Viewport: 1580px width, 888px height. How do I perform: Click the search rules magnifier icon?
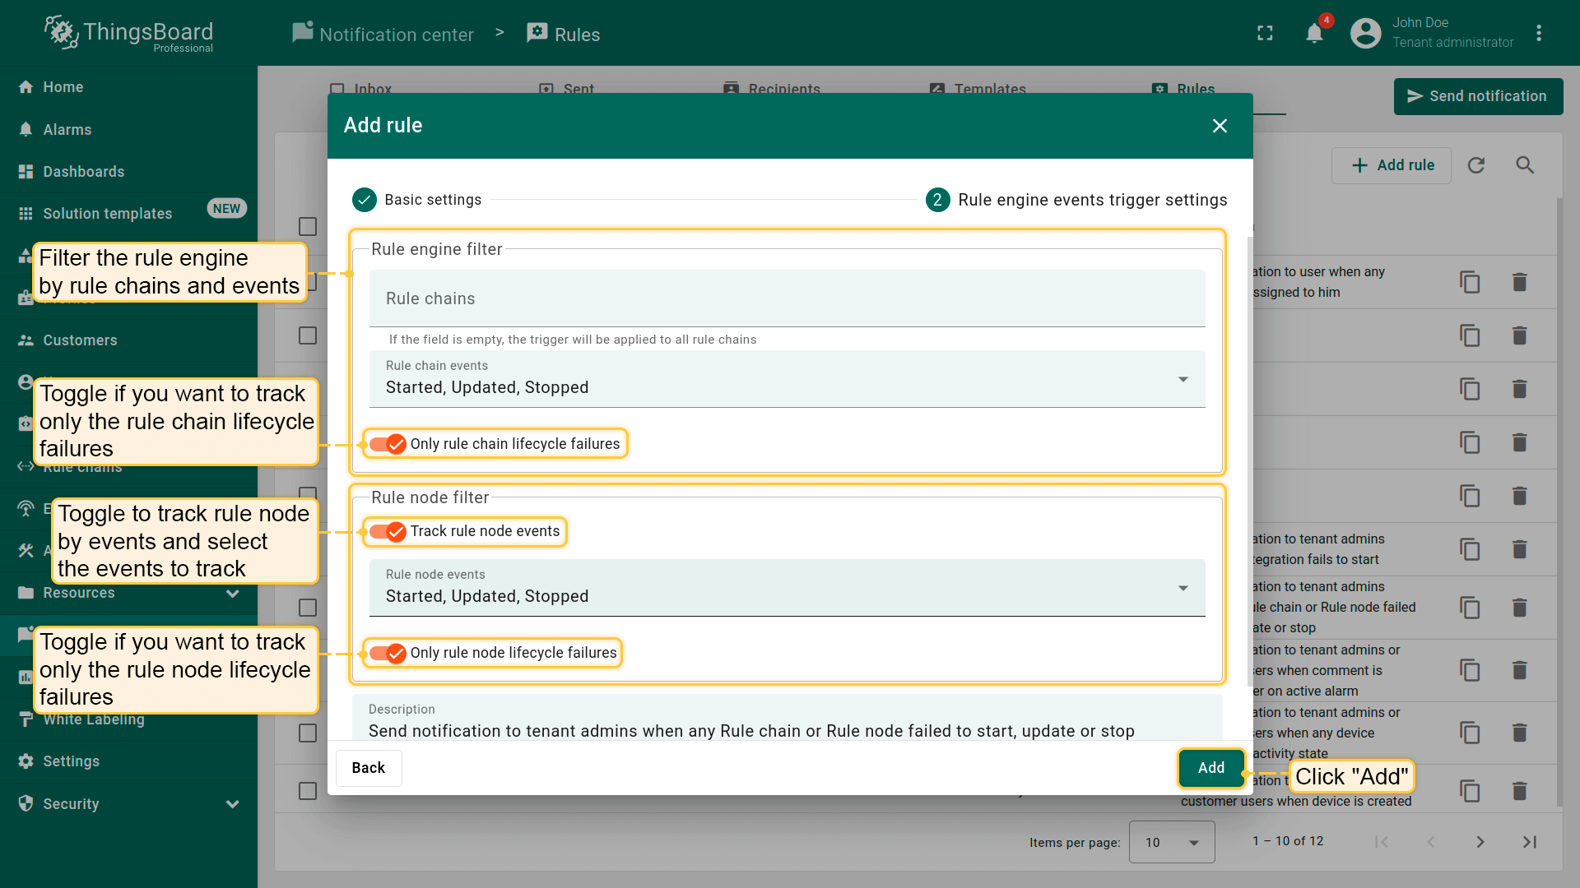coord(1525,165)
